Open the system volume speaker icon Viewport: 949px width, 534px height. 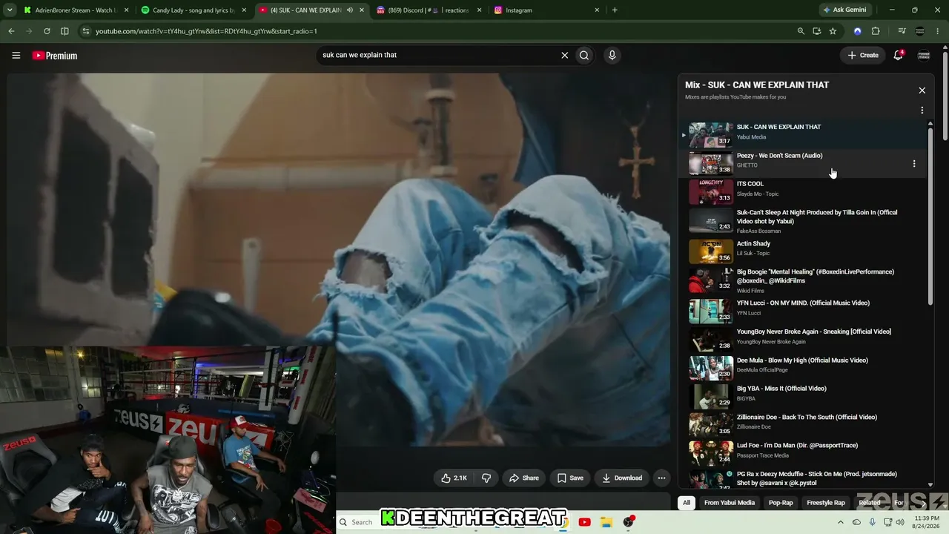(900, 522)
